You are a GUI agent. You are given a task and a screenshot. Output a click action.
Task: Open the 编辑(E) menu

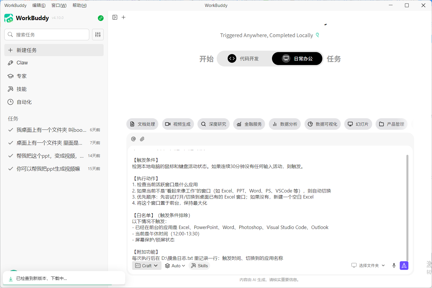point(39,5)
